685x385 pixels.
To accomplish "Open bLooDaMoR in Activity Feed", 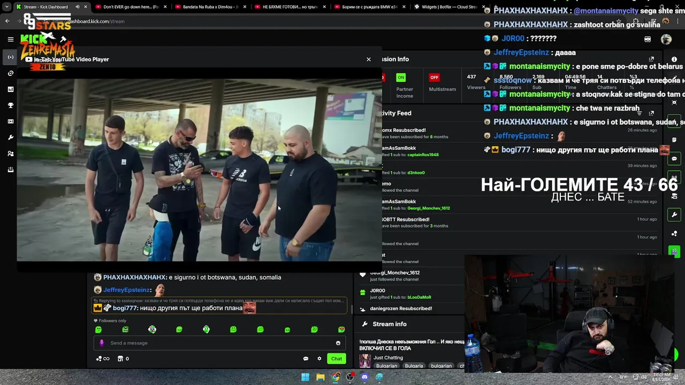I will pos(419,297).
